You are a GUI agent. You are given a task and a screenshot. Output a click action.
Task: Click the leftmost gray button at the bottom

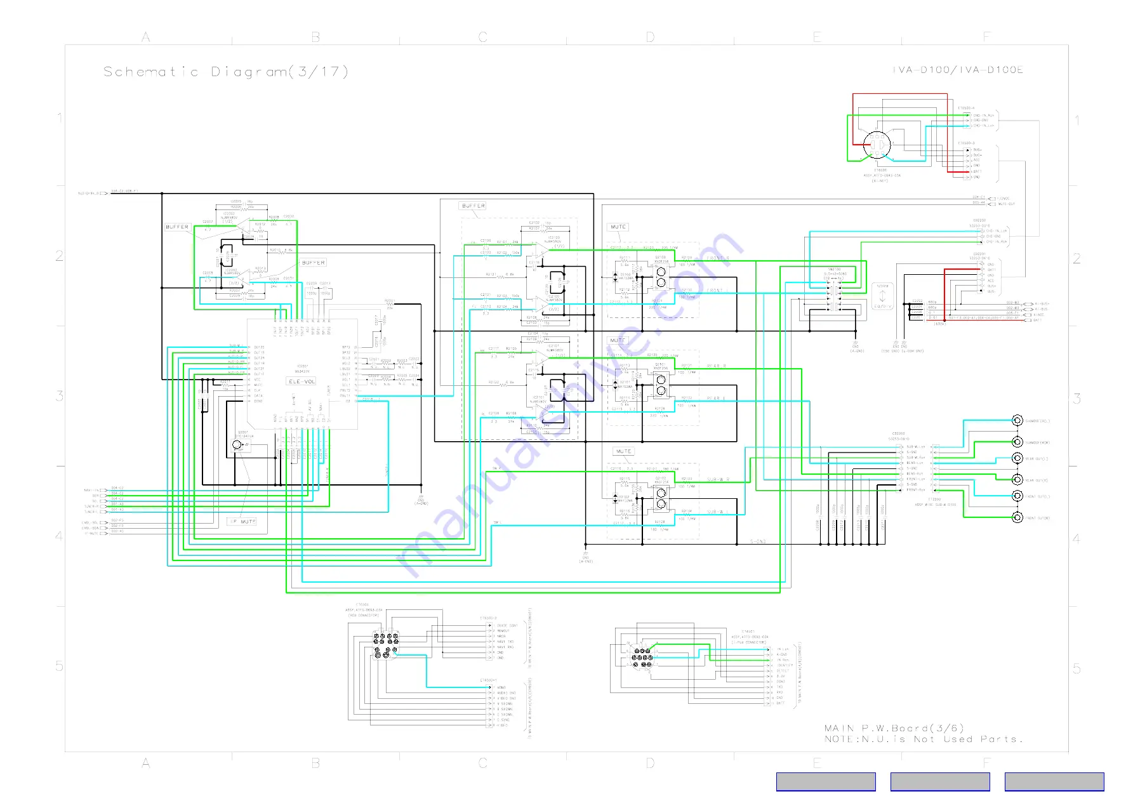tap(826, 781)
